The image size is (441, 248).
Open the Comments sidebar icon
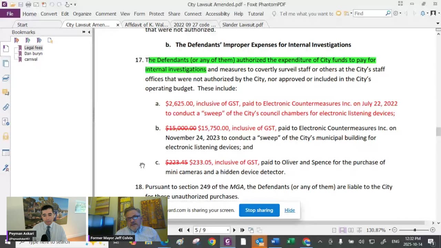pos(6,92)
